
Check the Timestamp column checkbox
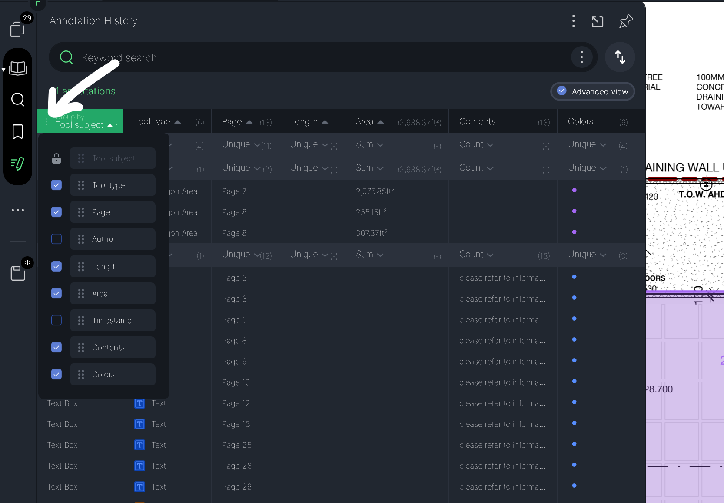pyautogui.click(x=56, y=321)
